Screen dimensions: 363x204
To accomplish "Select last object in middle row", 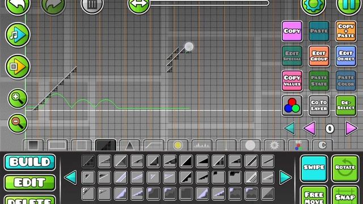I will 267,177.
